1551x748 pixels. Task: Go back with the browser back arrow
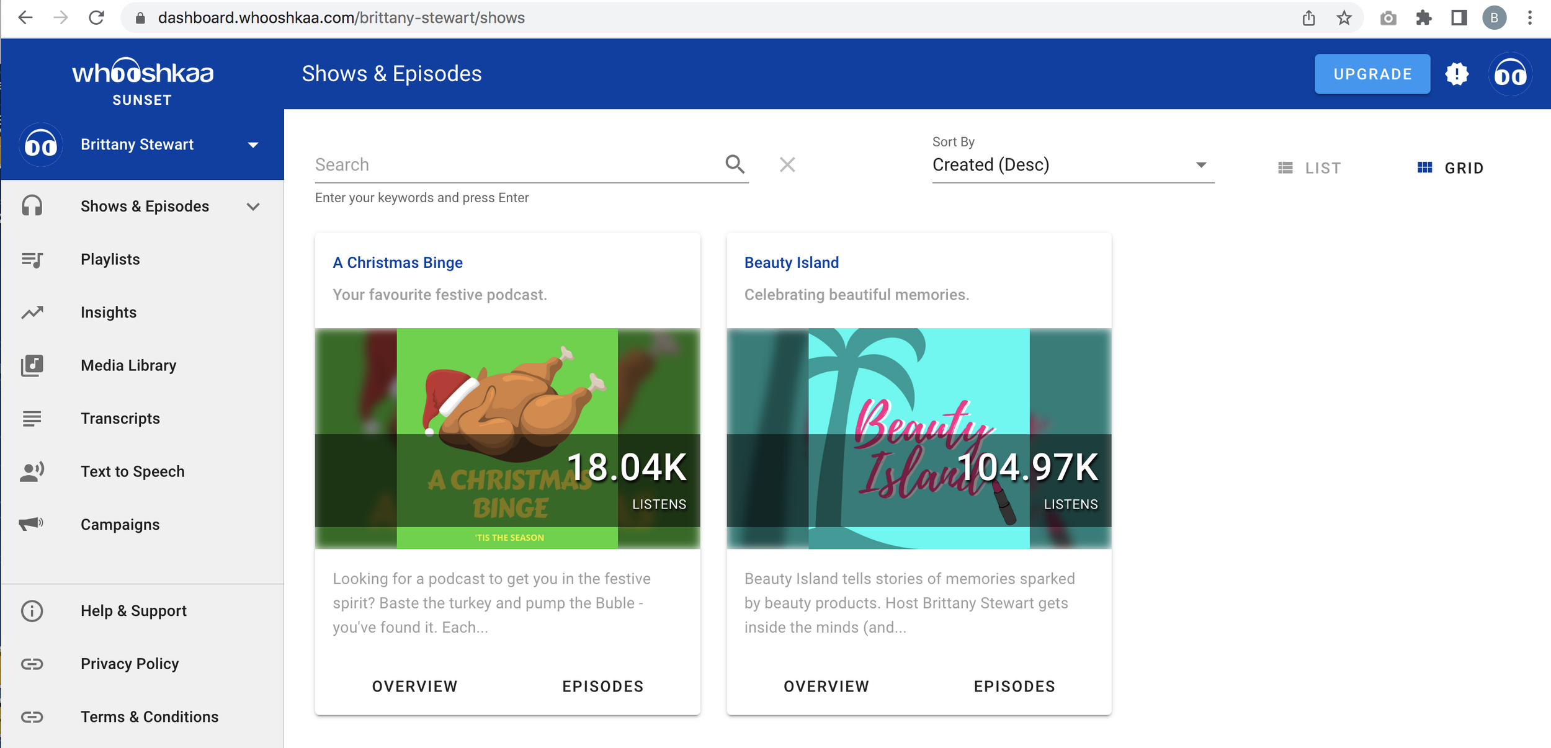click(25, 18)
